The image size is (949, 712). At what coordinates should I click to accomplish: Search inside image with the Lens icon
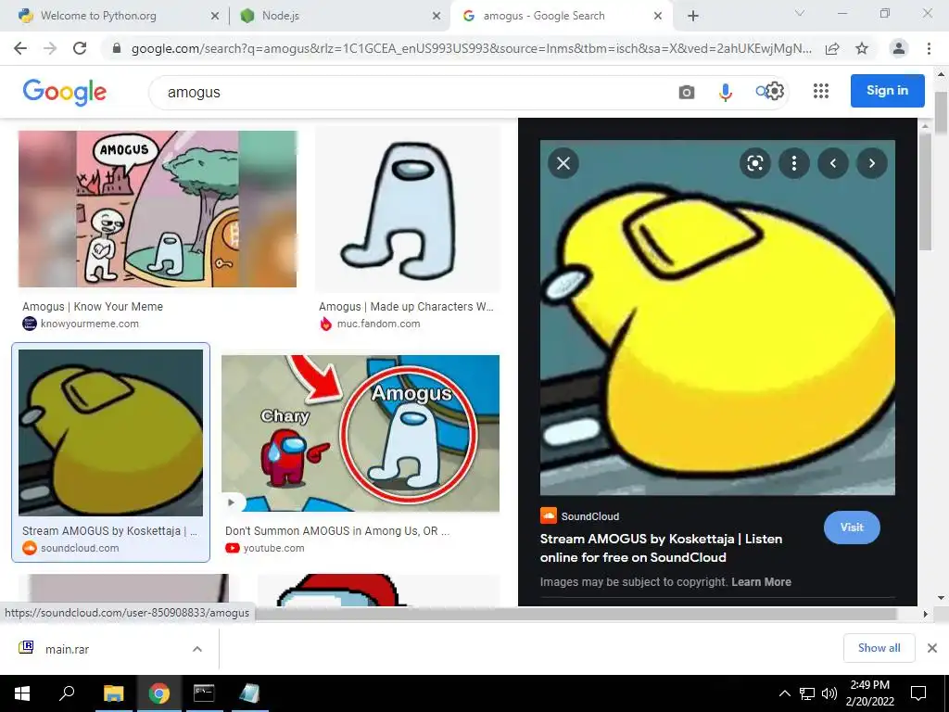754,163
